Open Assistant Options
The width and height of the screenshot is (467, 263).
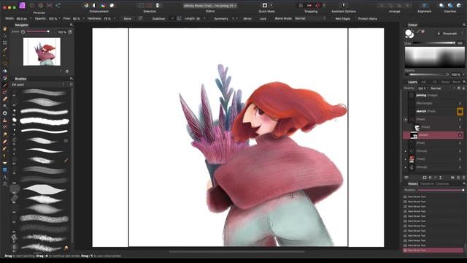tap(344, 5)
